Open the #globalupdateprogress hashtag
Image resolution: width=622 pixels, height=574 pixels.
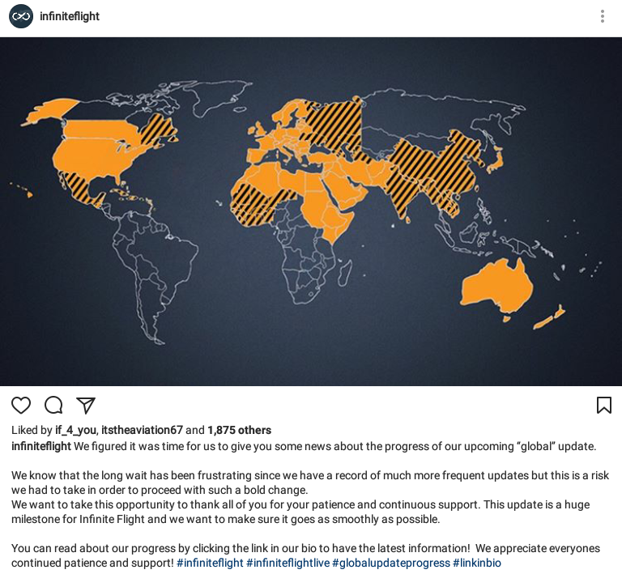390,563
